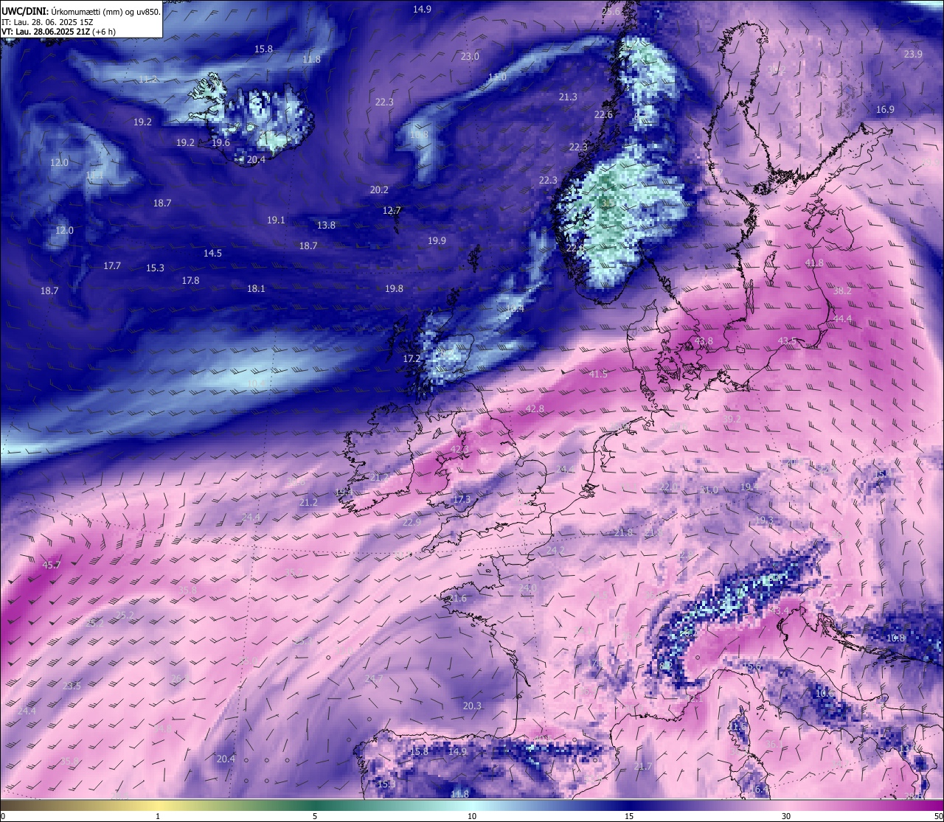Click the colorbar tick label 50

pos(937,816)
